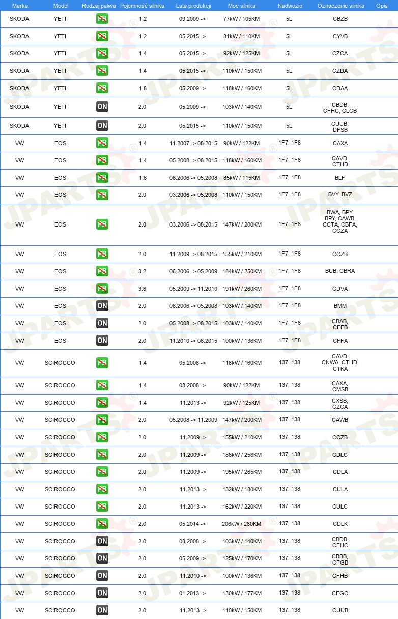Click petrol fuel icon in Scirocco CDLK row
The height and width of the screenshot is (619, 398).
tap(102, 524)
